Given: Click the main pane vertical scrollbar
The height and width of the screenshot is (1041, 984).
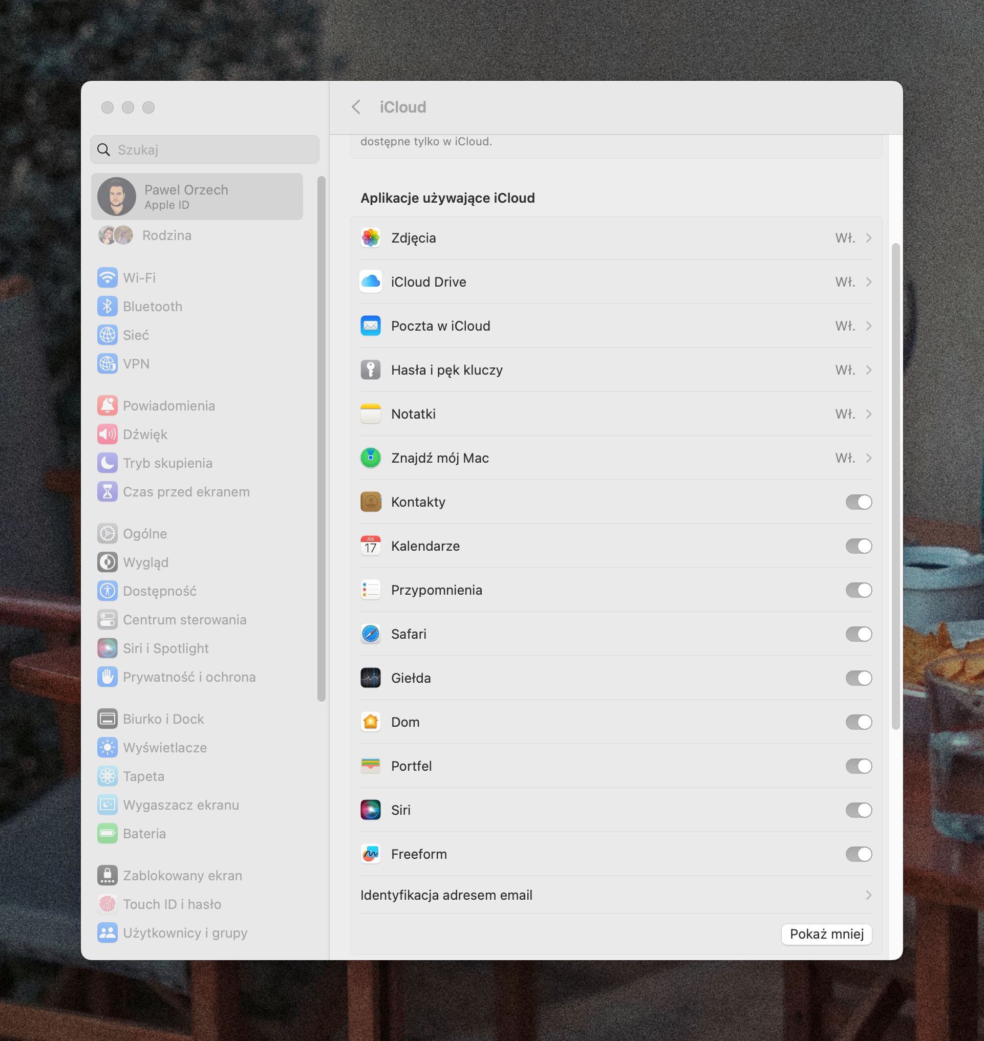Looking at the screenshot, I should click(x=895, y=486).
